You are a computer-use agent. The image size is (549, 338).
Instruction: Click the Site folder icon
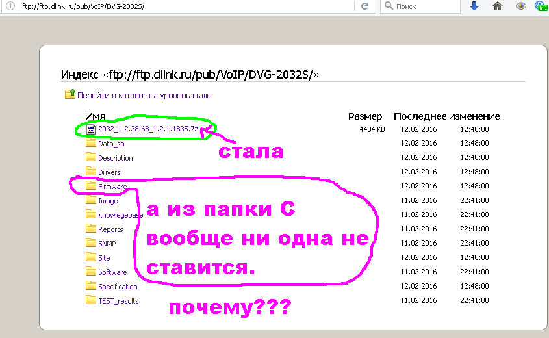click(91, 257)
